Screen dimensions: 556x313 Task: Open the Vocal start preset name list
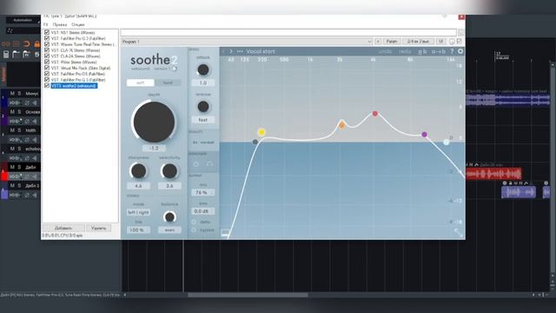point(261,51)
